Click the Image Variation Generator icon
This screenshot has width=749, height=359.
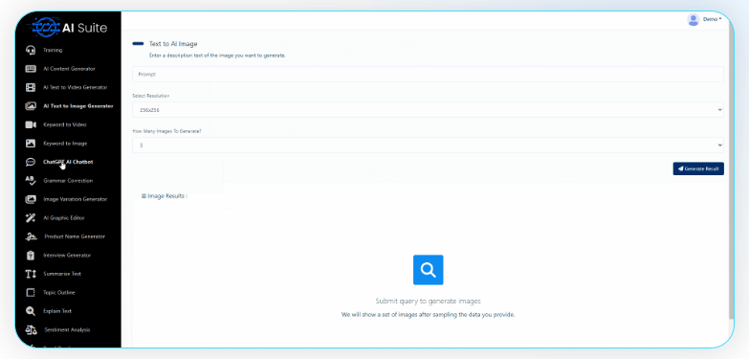pos(31,199)
